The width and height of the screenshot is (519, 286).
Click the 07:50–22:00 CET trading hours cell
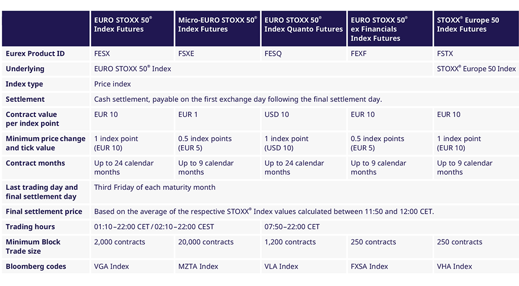coord(292,227)
